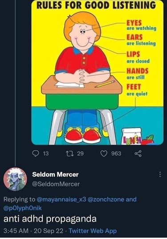Click the 29 retweets count
The width and height of the screenshot is (167, 239).
click(80, 154)
